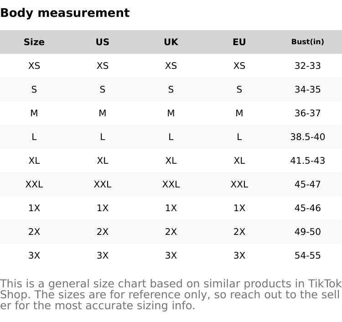Click the Body measurement heading
Viewport: 342px width, 322px height.
65,13
